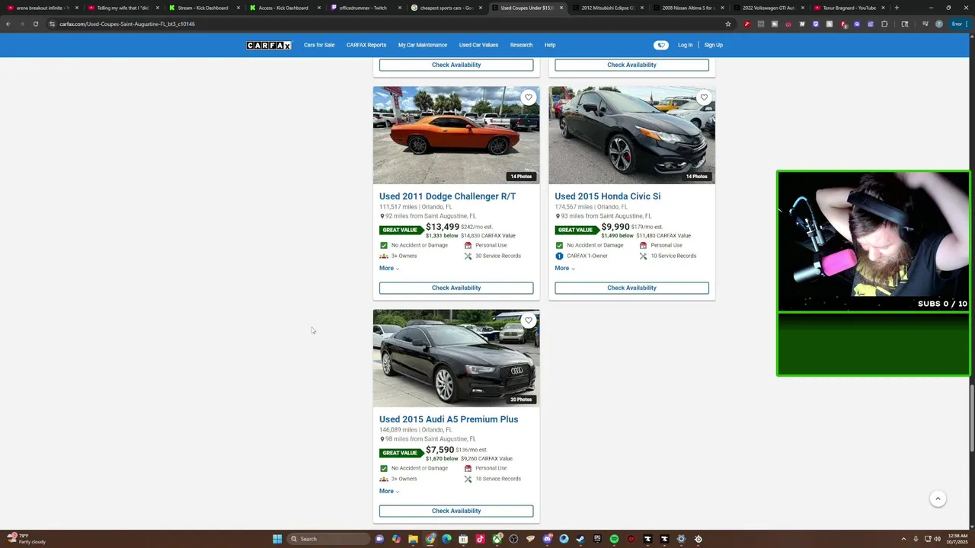This screenshot has height=548, width=975.
Task: Bookmark this page with the star icon
Action: pyautogui.click(x=728, y=24)
